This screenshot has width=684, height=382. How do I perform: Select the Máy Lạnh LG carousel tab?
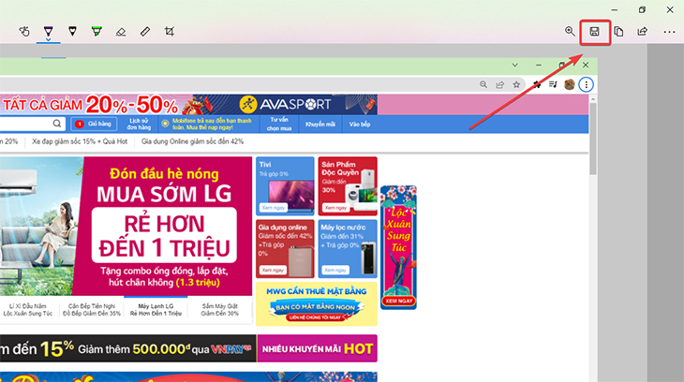[x=156, y=310]
